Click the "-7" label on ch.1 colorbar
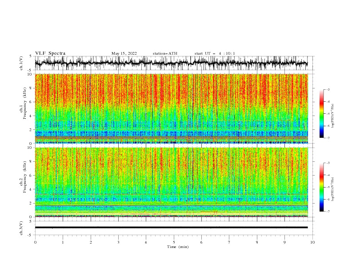This screenshot has width=352, height=272. coord(328,138)
